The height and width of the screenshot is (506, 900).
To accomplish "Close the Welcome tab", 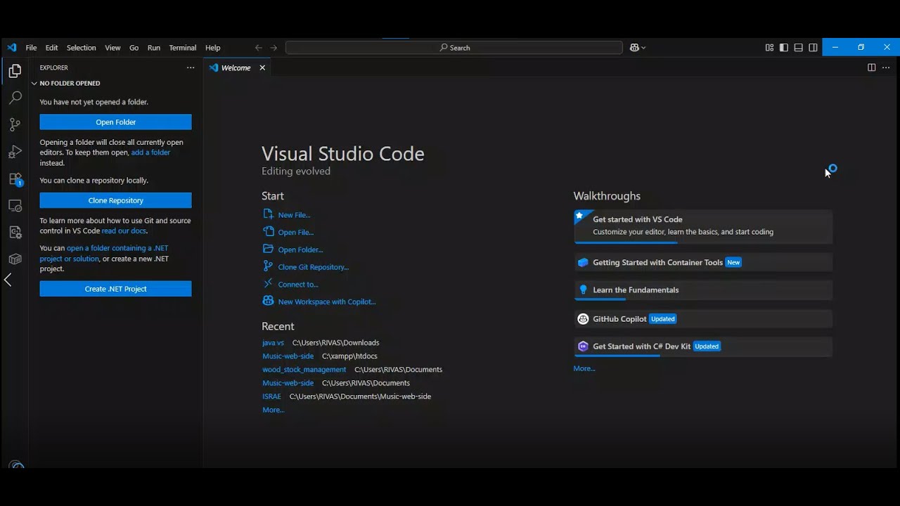I will click(262, 67).
